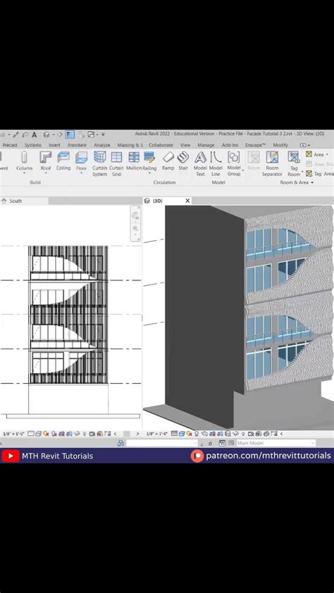The image size is (334, 593).
Task: Select the Curtain Grid tool
Action: click(x=116, y=163)
